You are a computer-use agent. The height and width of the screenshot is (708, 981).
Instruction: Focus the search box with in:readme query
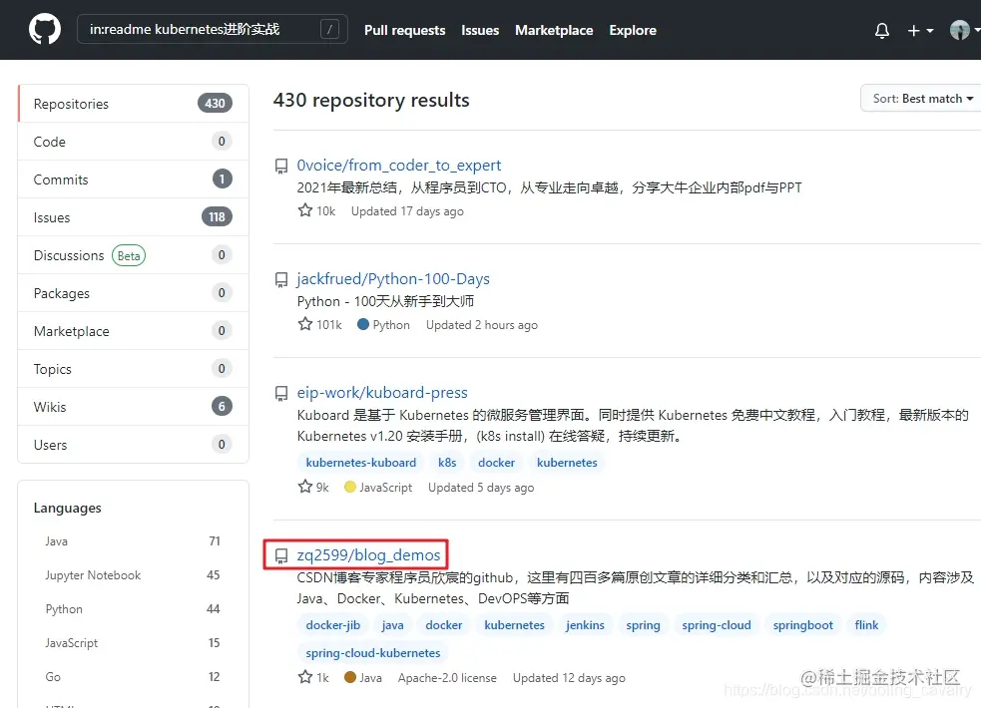213,29
